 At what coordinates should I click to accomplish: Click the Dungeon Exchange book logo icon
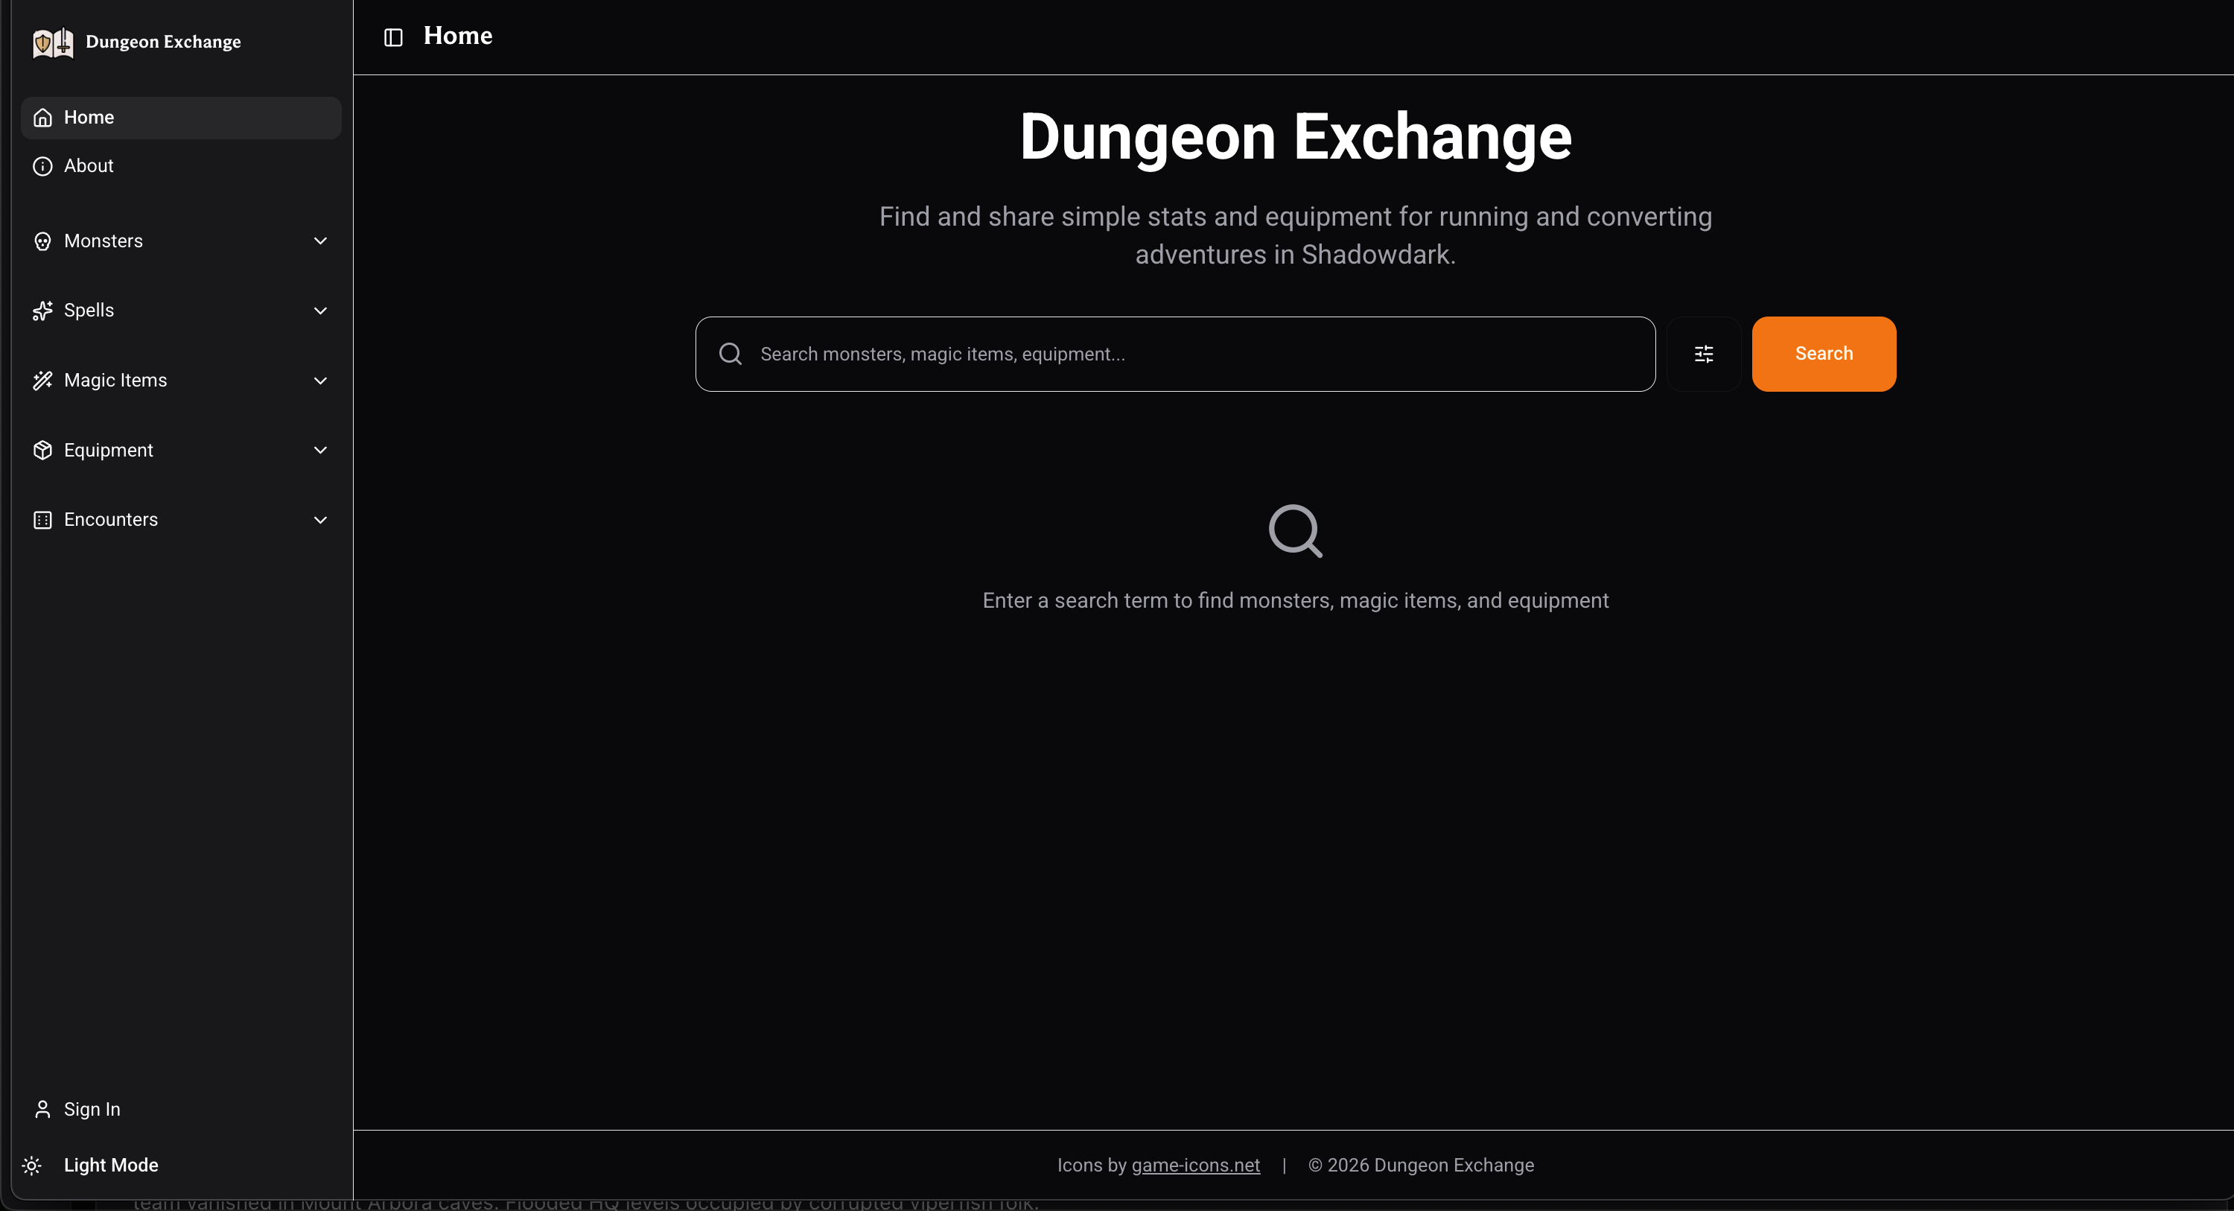coord(53,42)
